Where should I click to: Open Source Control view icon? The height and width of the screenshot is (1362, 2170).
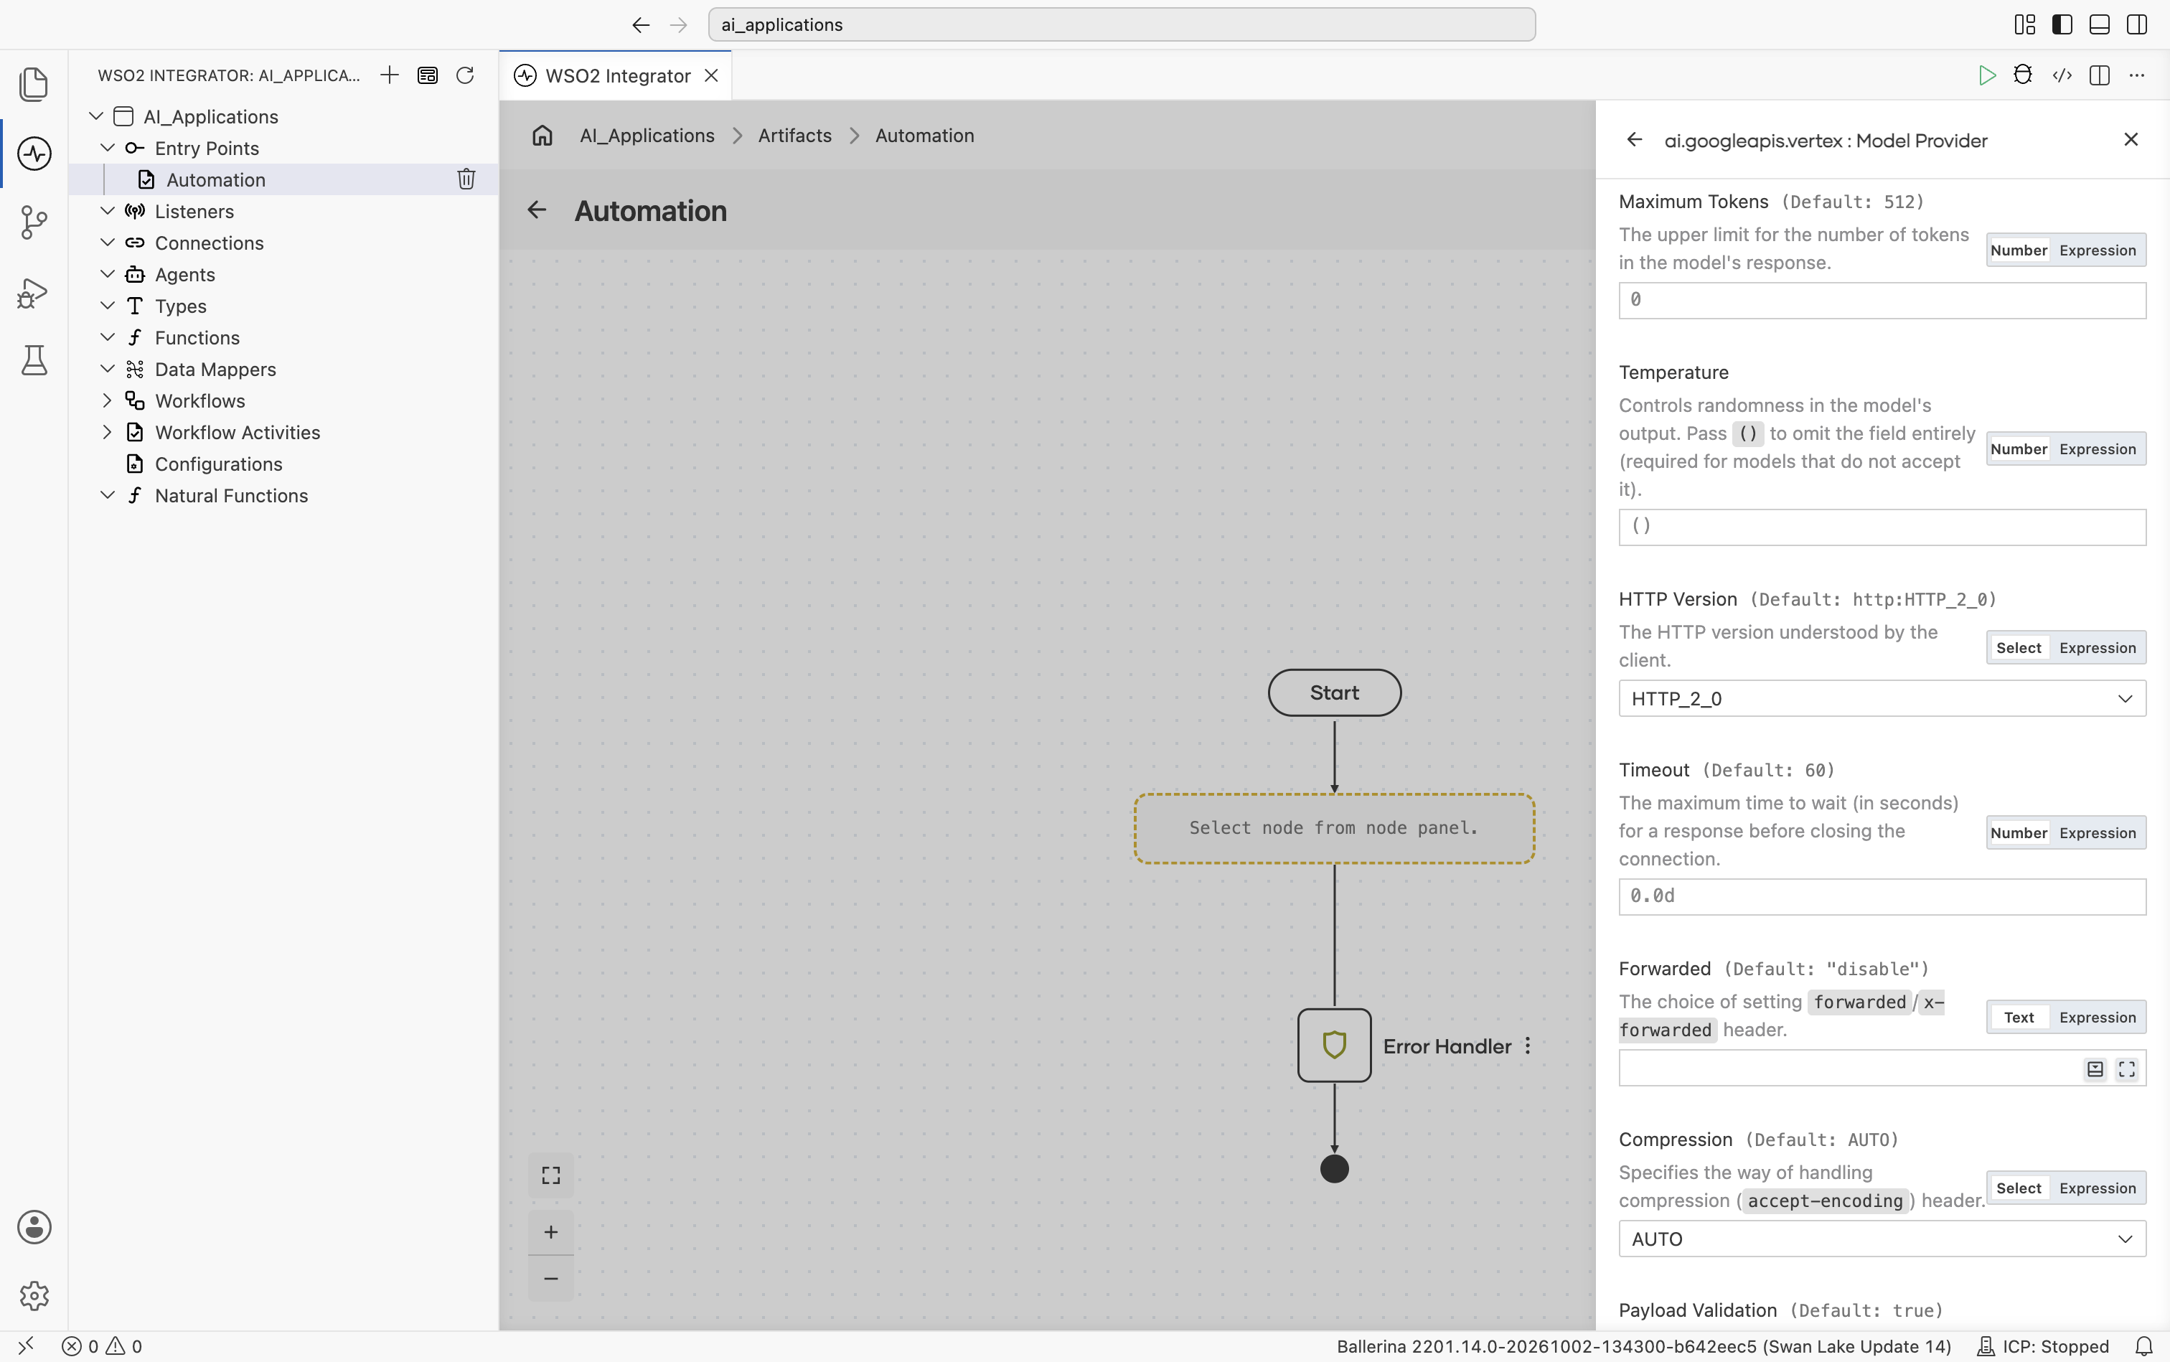pyautogui.click(x=33, y=222)
